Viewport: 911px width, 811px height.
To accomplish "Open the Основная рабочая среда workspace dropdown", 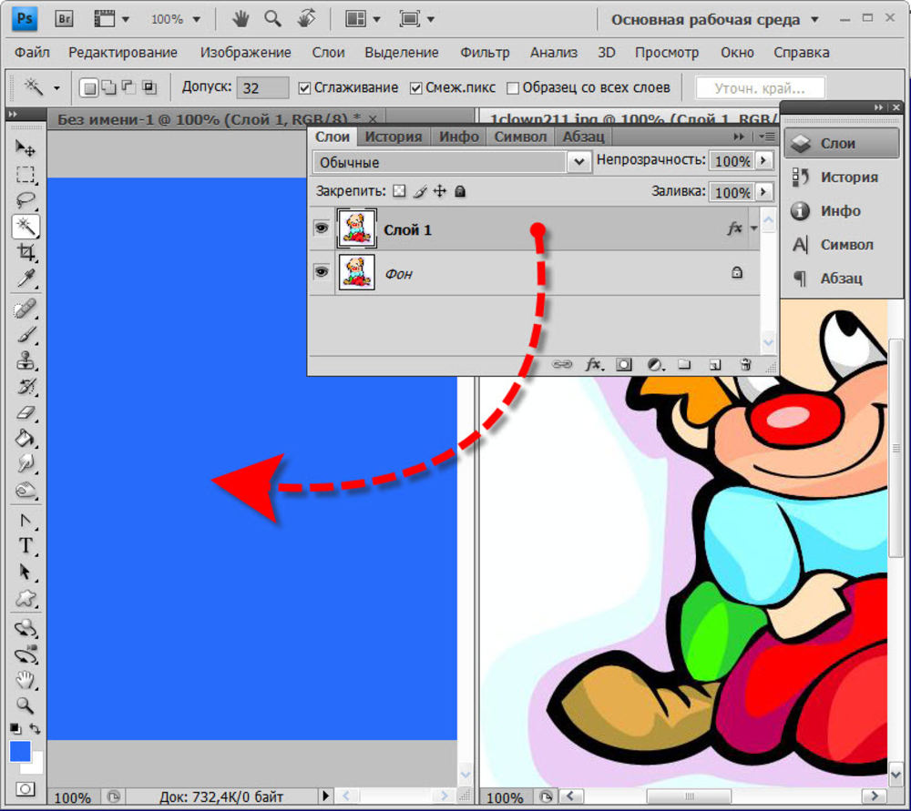I will pyautogui.click(x=714, y=19).
